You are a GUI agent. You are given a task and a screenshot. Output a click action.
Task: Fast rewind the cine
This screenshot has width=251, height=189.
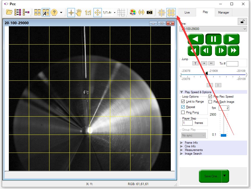coord(193,51)
